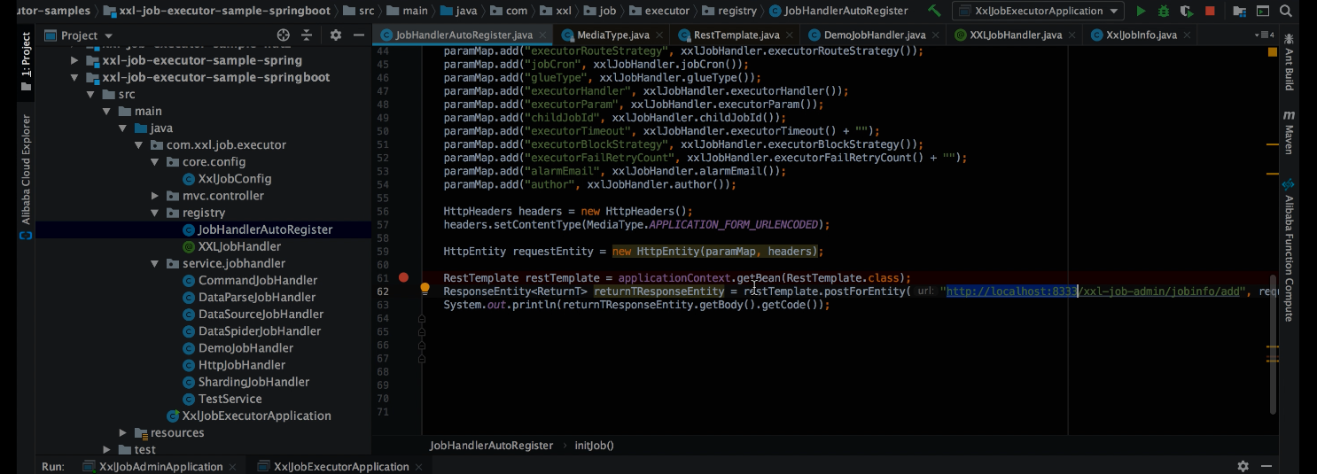Image resolution: width=1317 pixels, height=474 pixels.
Task: Close the XxlJobExecutorApplication run tab
Action: (420, 467)
